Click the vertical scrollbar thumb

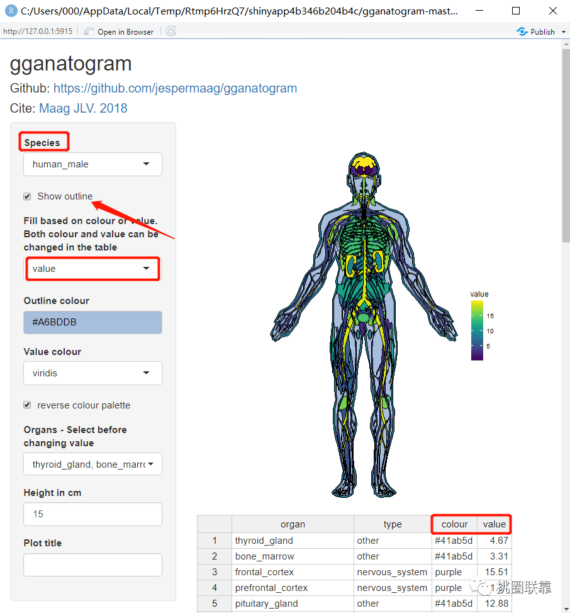565,145
